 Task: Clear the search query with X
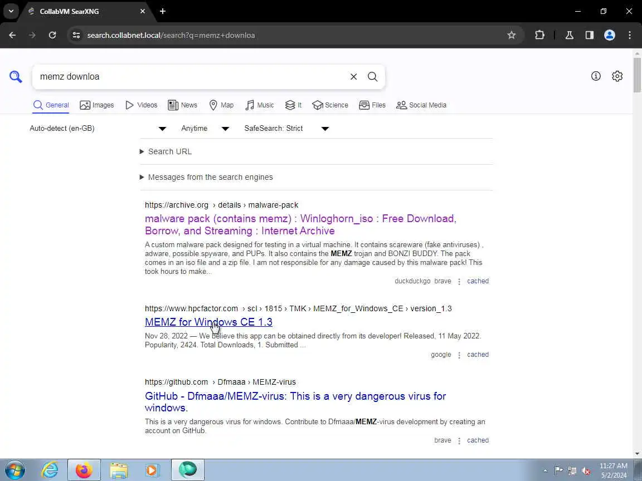[353, 76]
